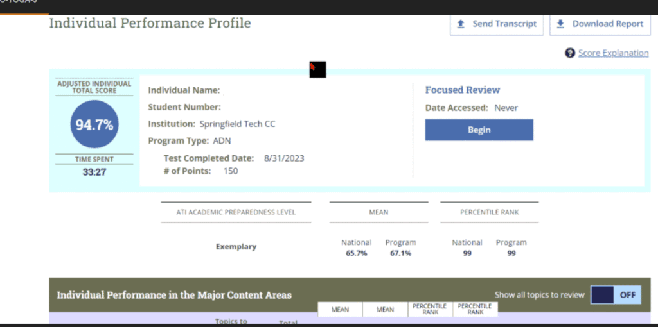The height and width of the screenshot is (327, 658).
Task: Click the Test Completed Date 8/31/2023
Action: pos(283,158)
